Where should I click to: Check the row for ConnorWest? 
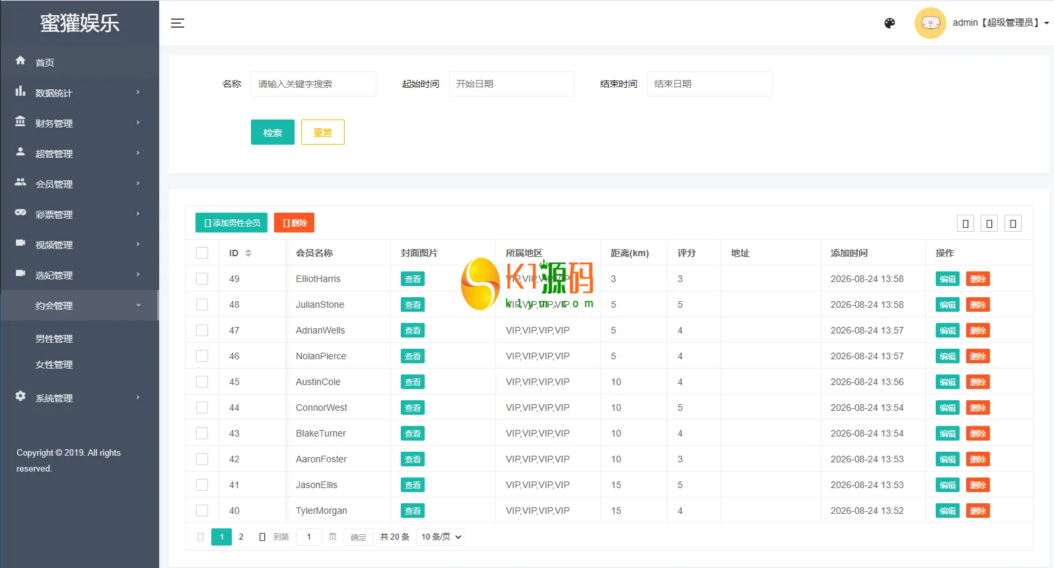[202, 408]
